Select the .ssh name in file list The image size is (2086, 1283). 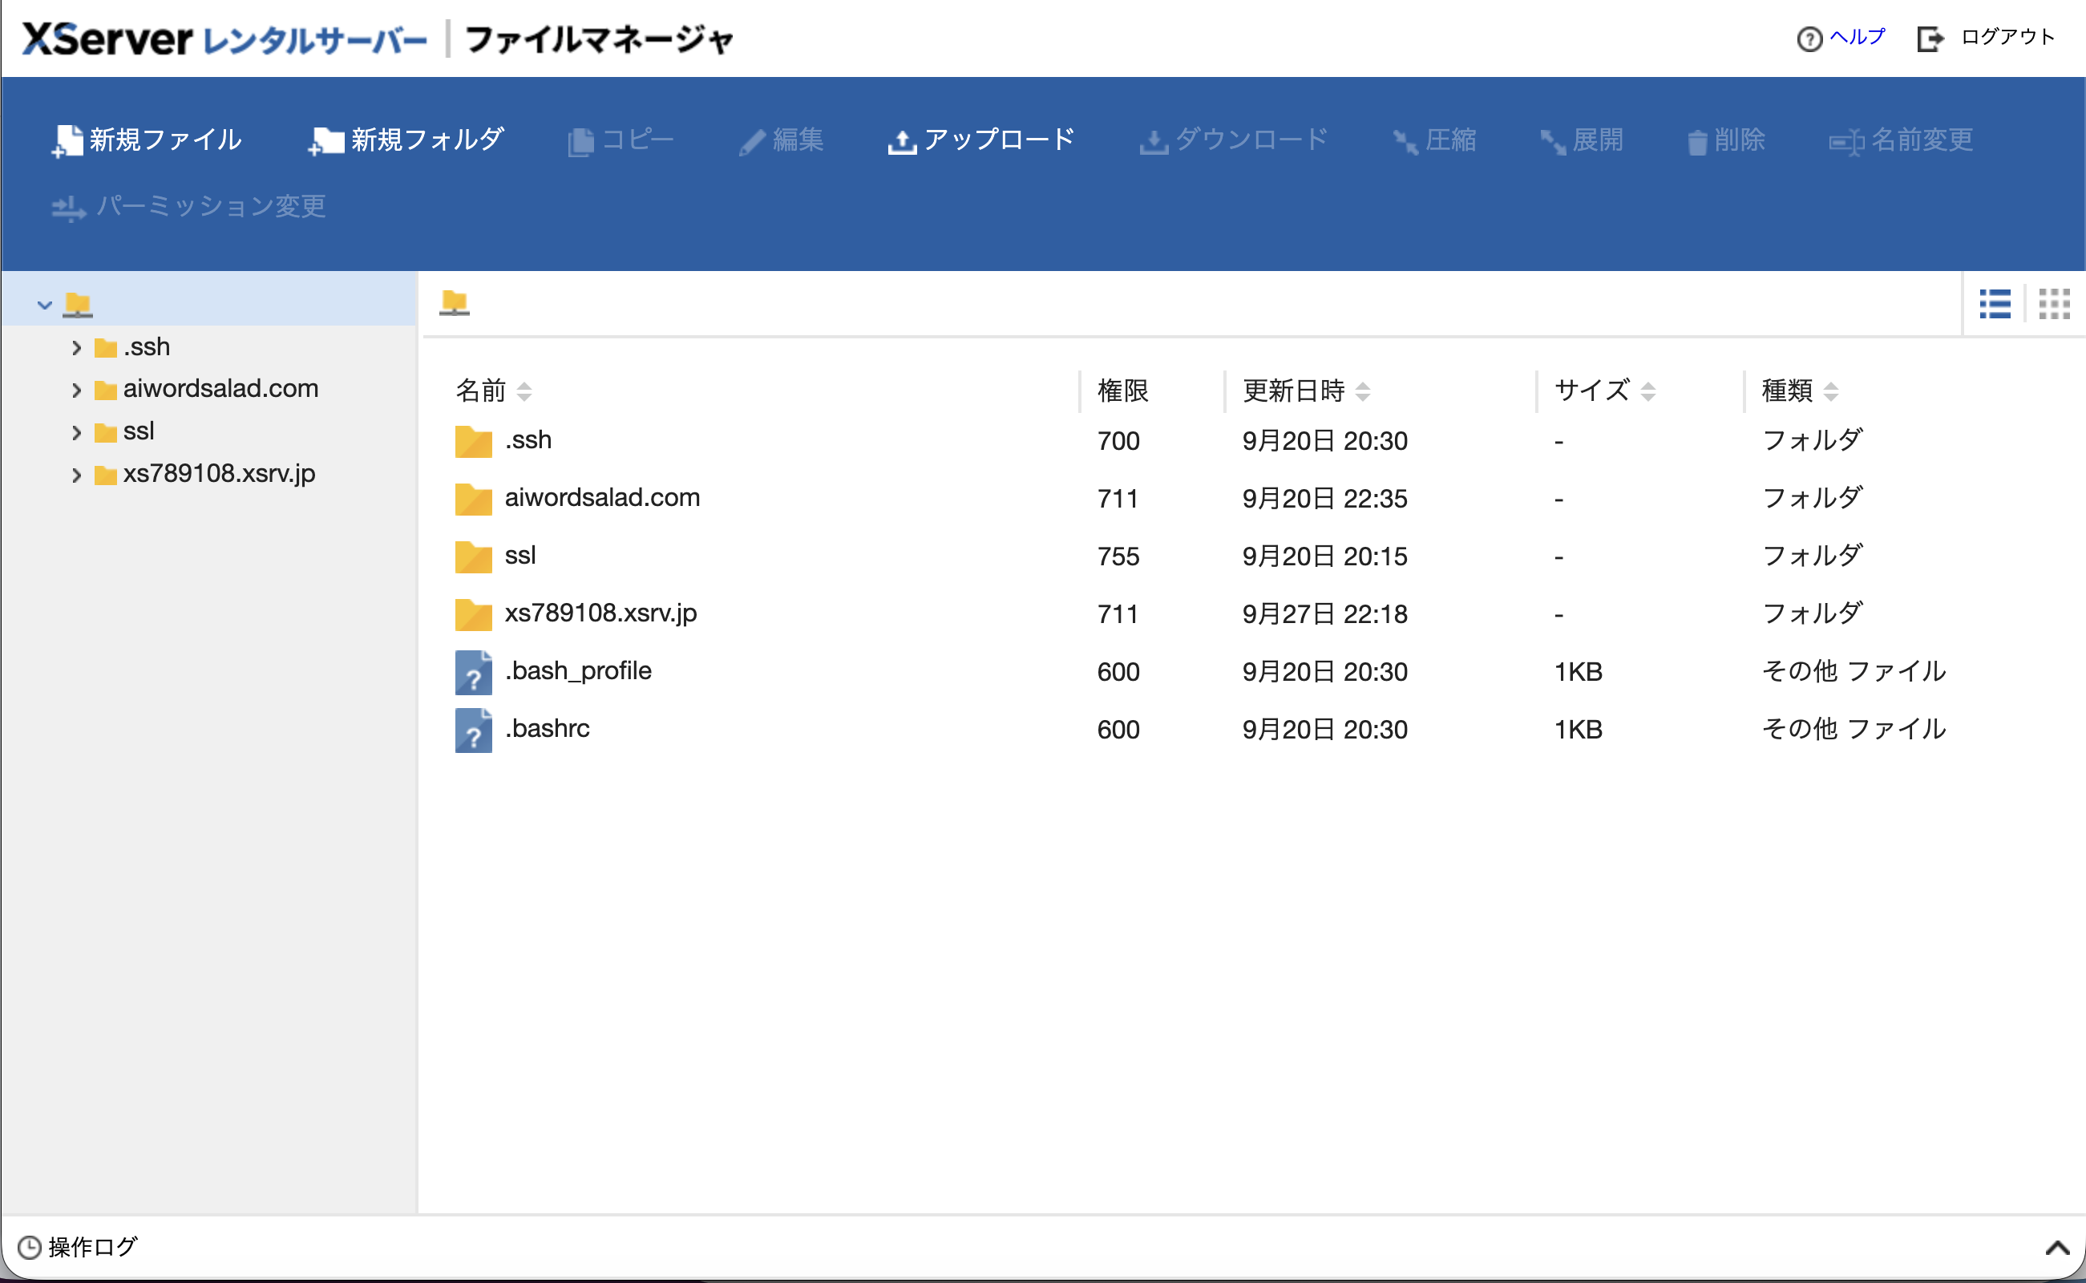528,440
